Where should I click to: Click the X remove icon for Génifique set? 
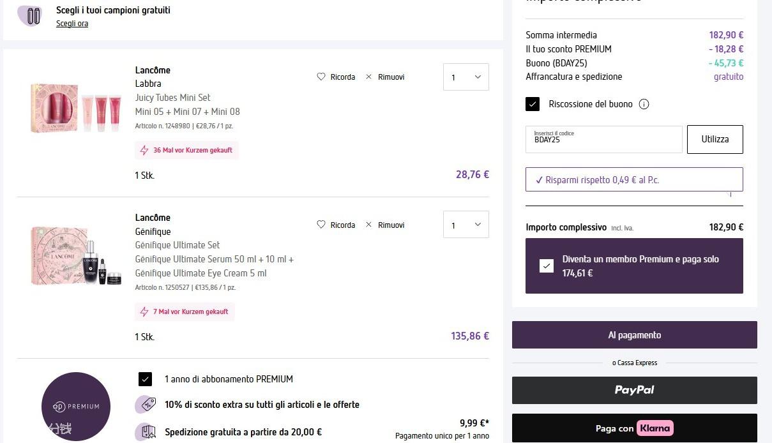[x=368, y=225]
